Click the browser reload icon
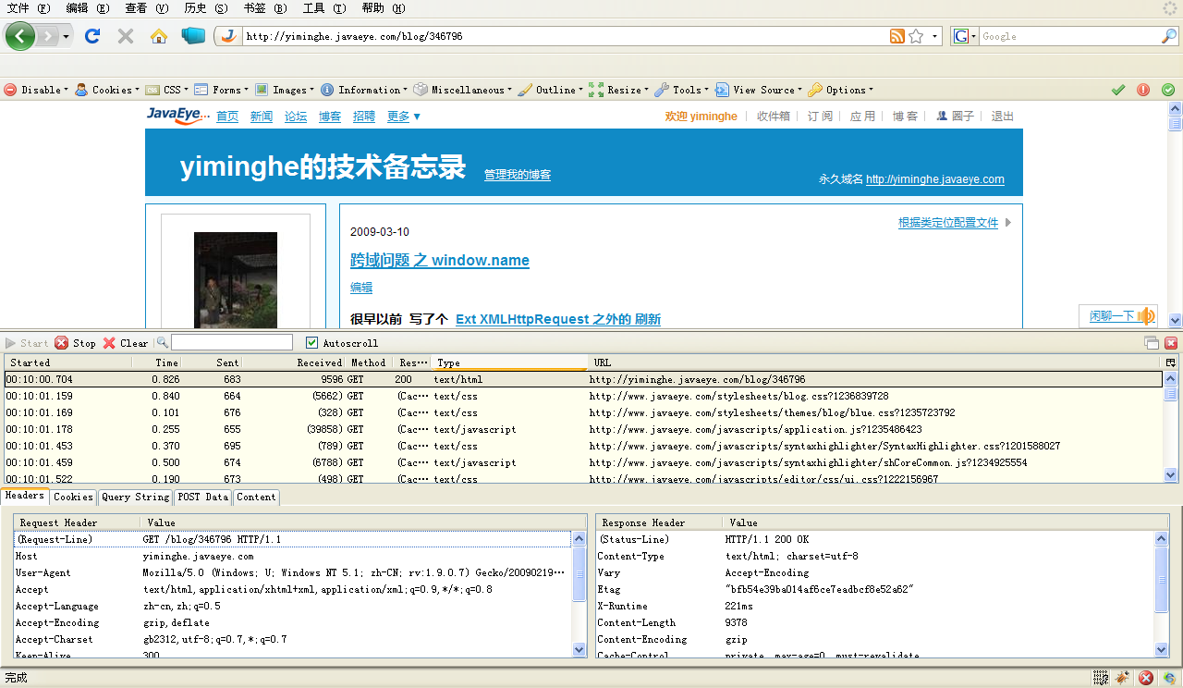The width and height of the screenshot is (1183, 688). 91,36
